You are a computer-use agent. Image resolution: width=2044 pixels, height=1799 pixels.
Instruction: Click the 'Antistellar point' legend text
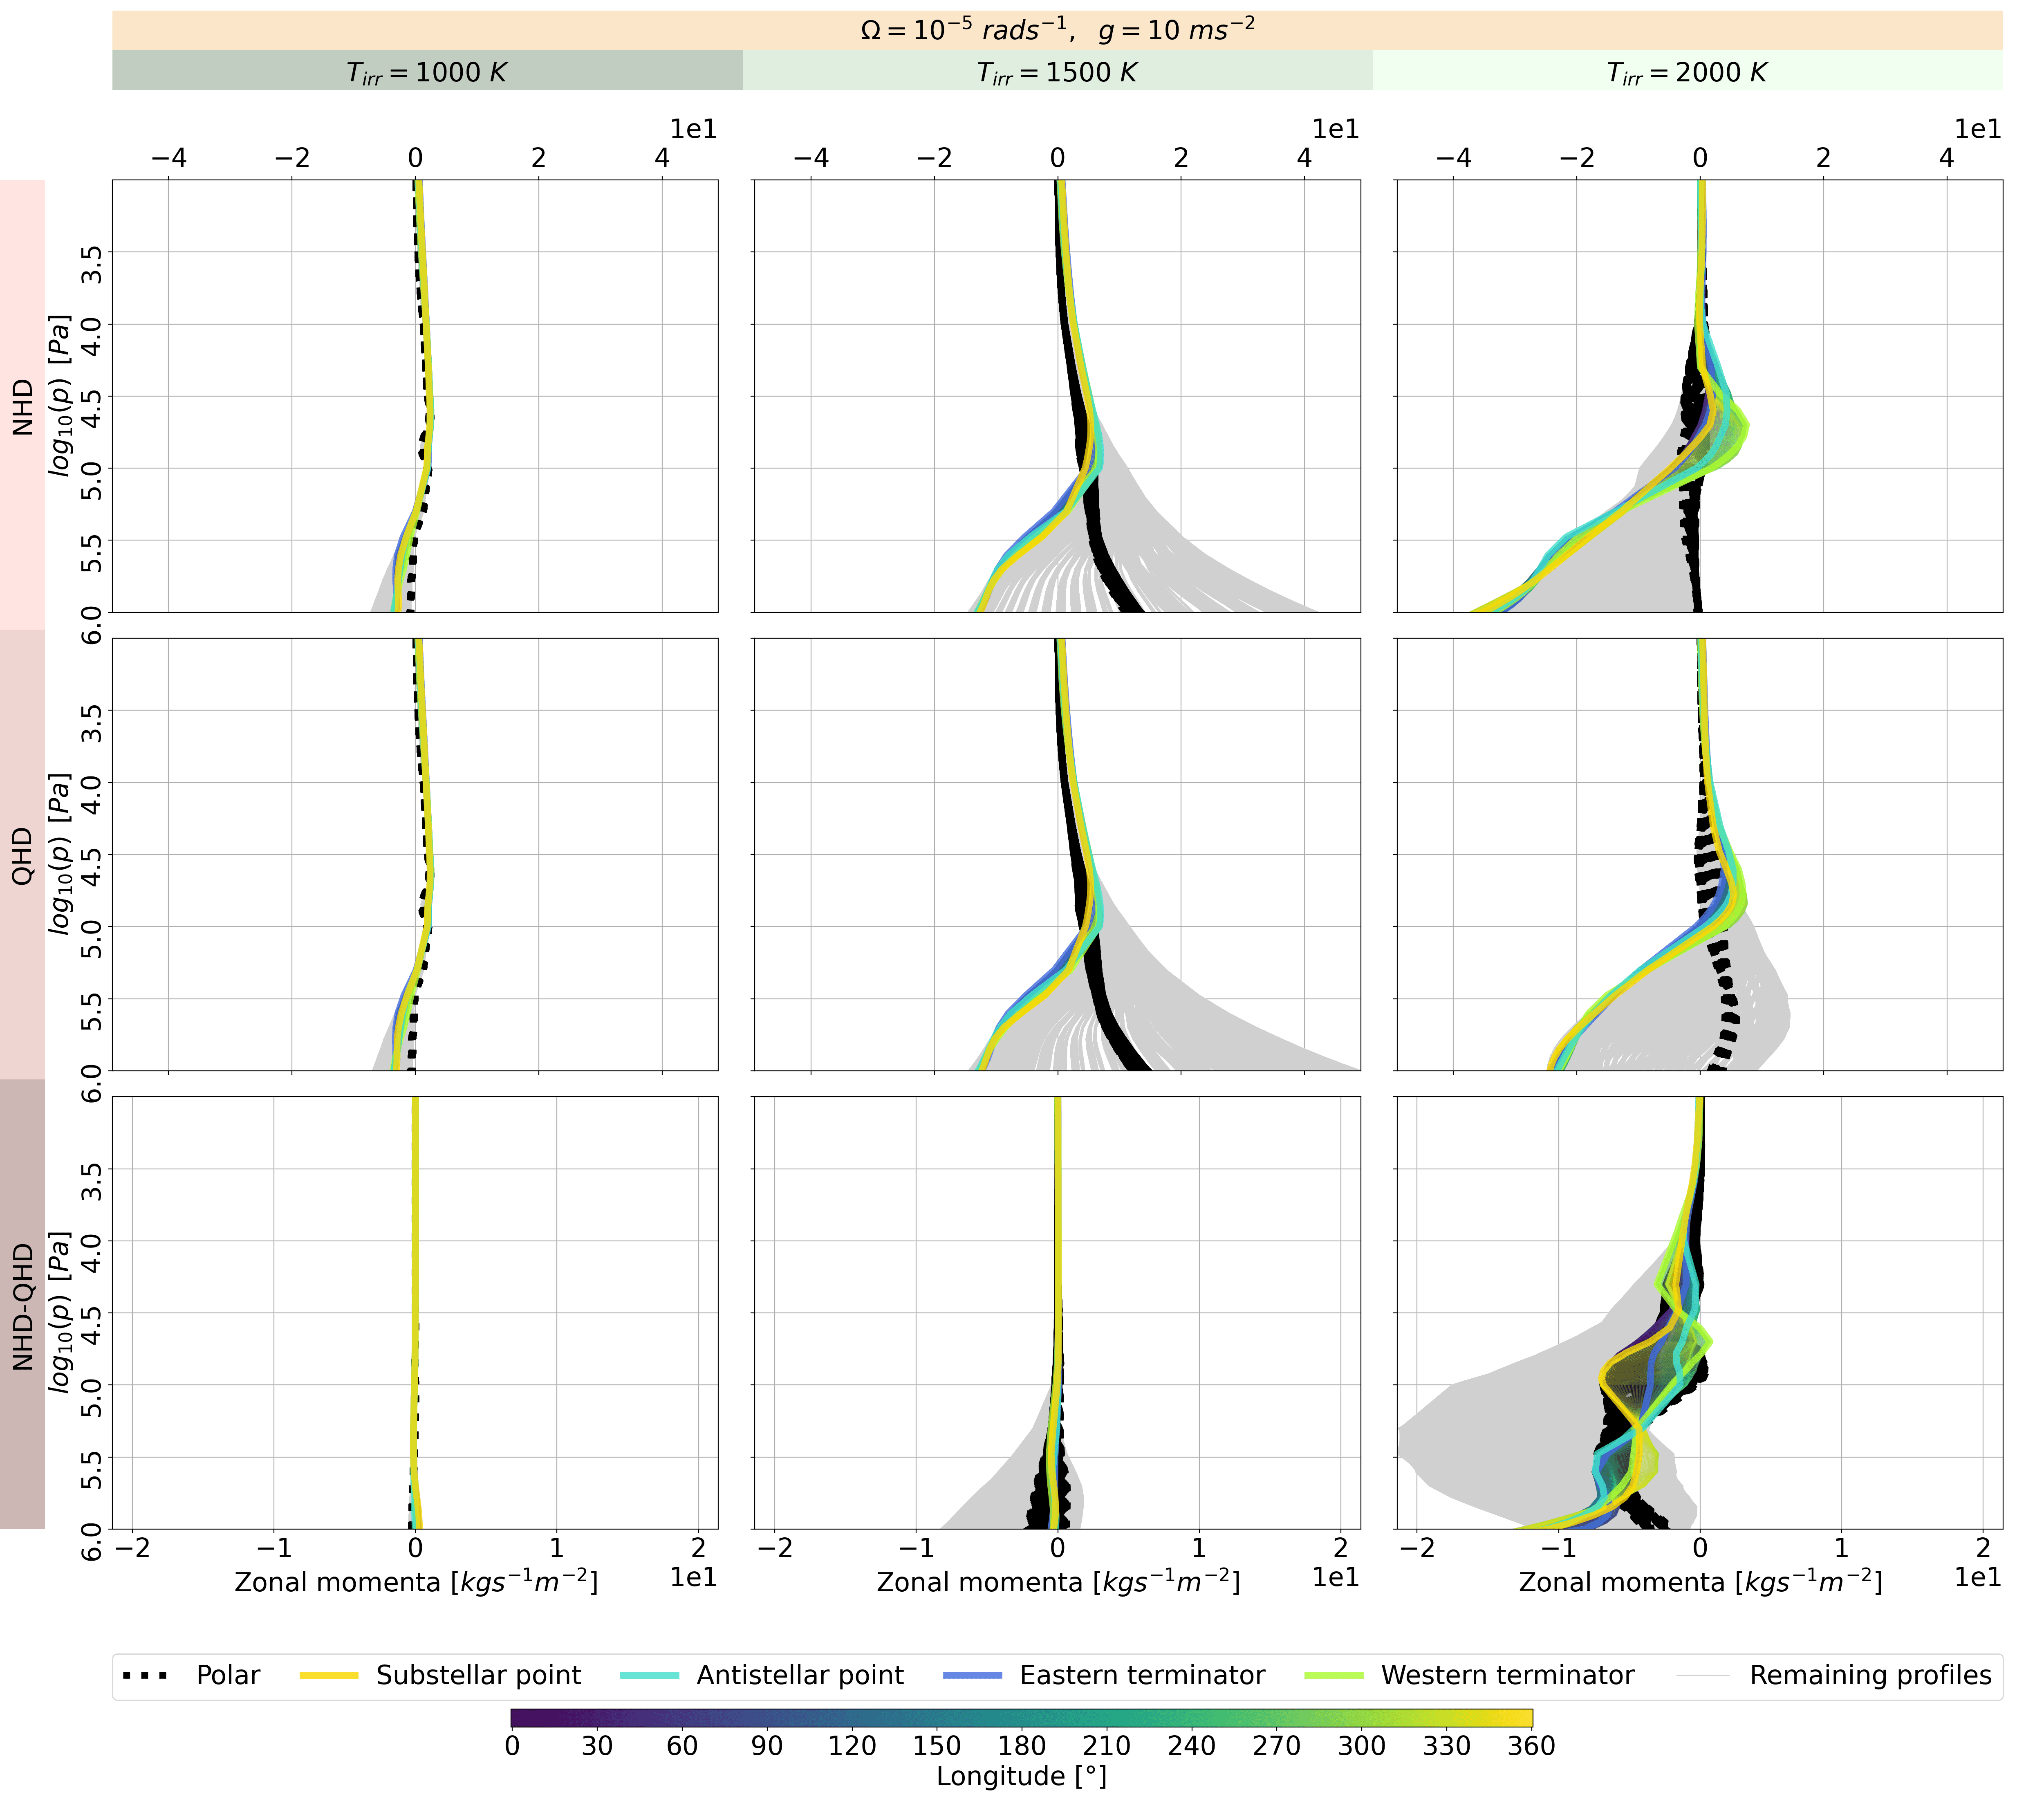[x=800, y=1676]
